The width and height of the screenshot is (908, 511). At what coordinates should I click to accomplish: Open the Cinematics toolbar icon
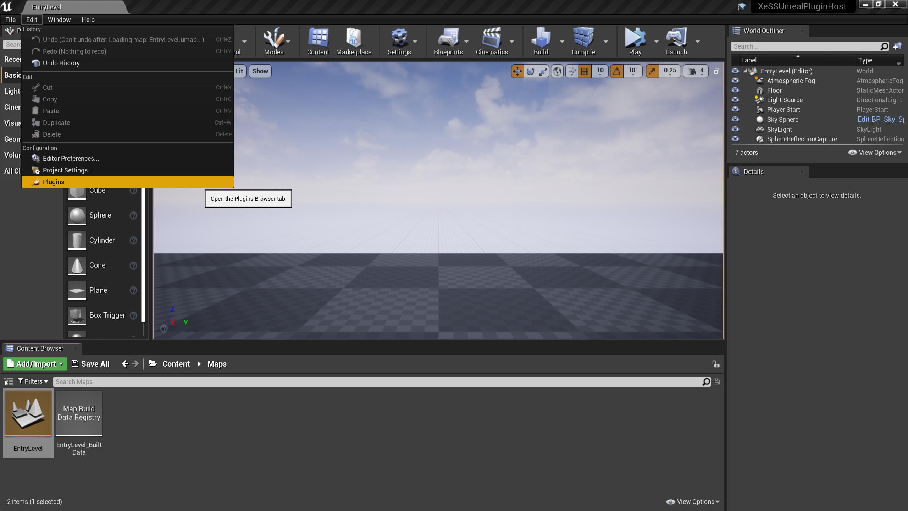point(492,42)
